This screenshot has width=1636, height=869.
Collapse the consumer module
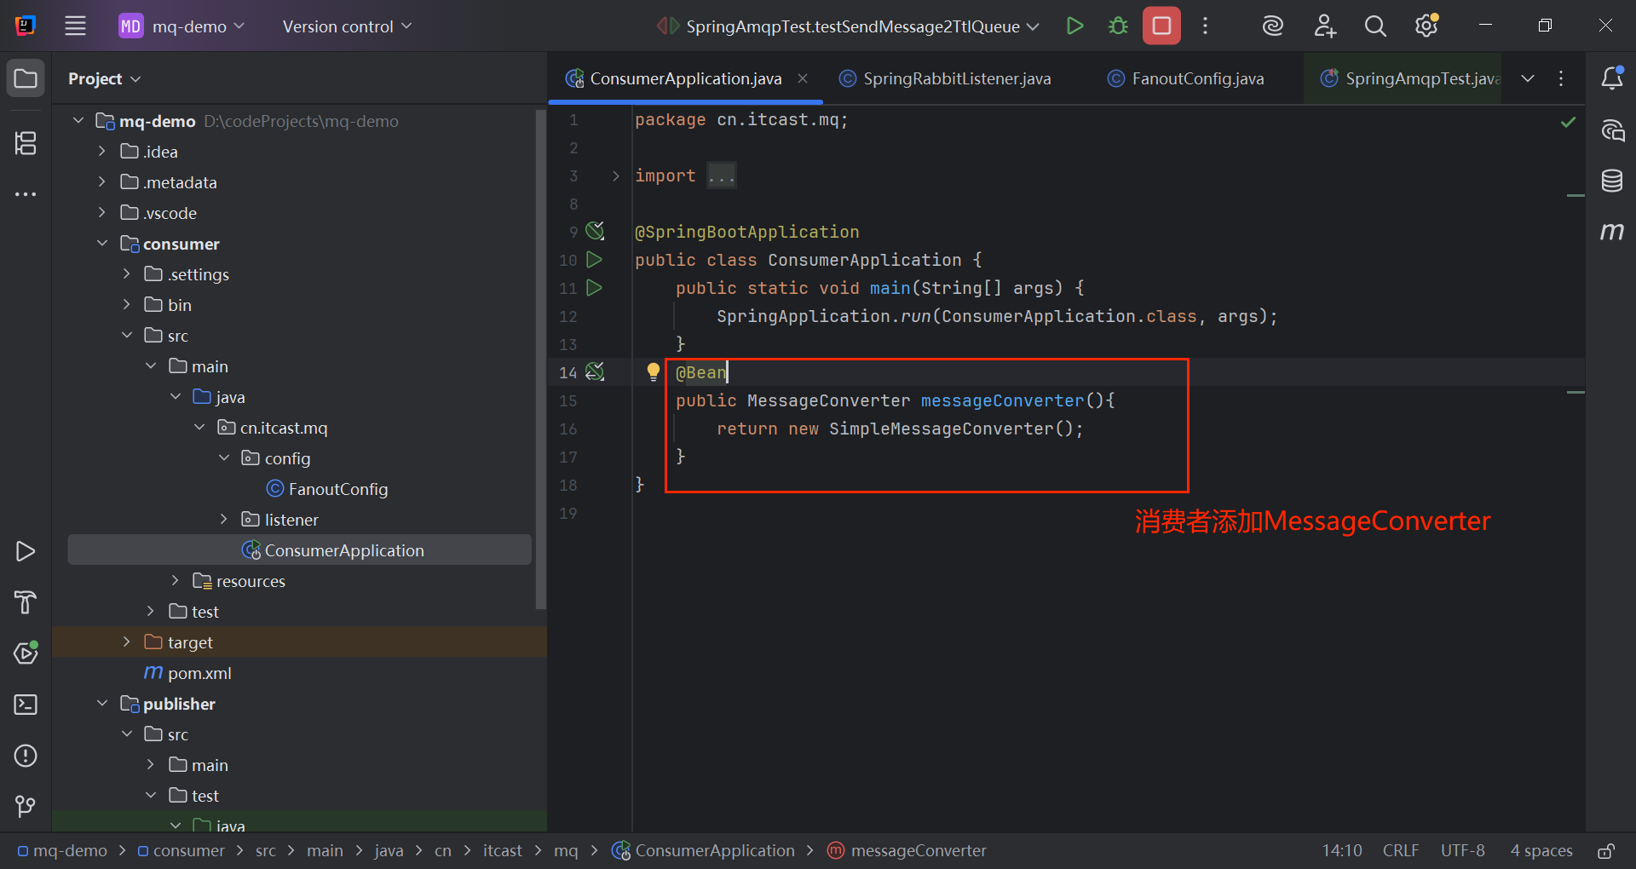101,243
